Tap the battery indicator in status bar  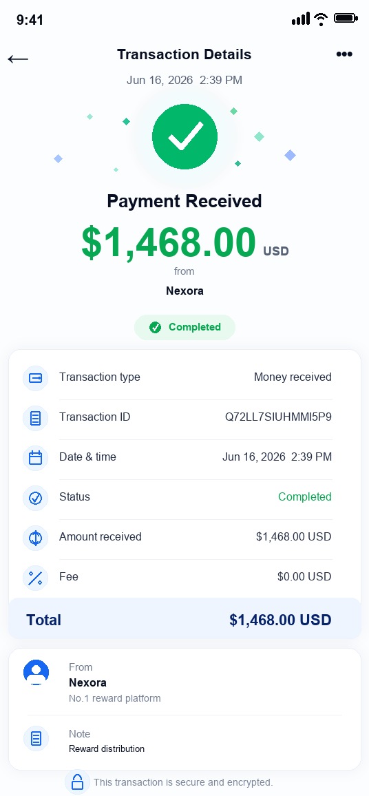pyautogui.click(x=346, y=19)
